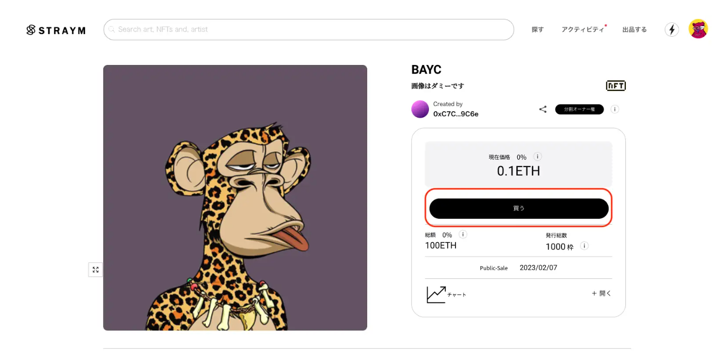Open the アクティビティ menu item
Viewport: 727px width, 363px height.
pos(583,30)
